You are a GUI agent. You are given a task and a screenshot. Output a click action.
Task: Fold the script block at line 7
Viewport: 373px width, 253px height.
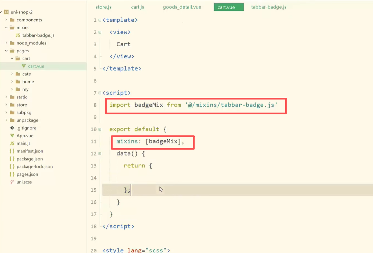click(100, 93)
